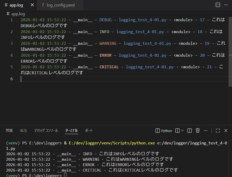Open the デバッグ コンソール panel tab

pos(46,131)
